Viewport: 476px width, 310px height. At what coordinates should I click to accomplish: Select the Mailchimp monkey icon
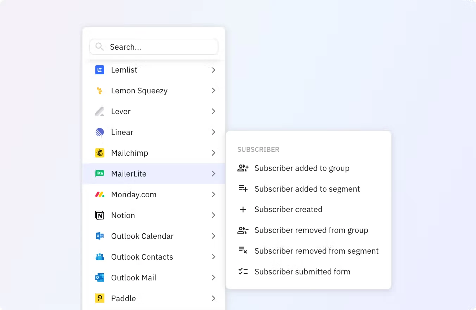pos(100,153)
